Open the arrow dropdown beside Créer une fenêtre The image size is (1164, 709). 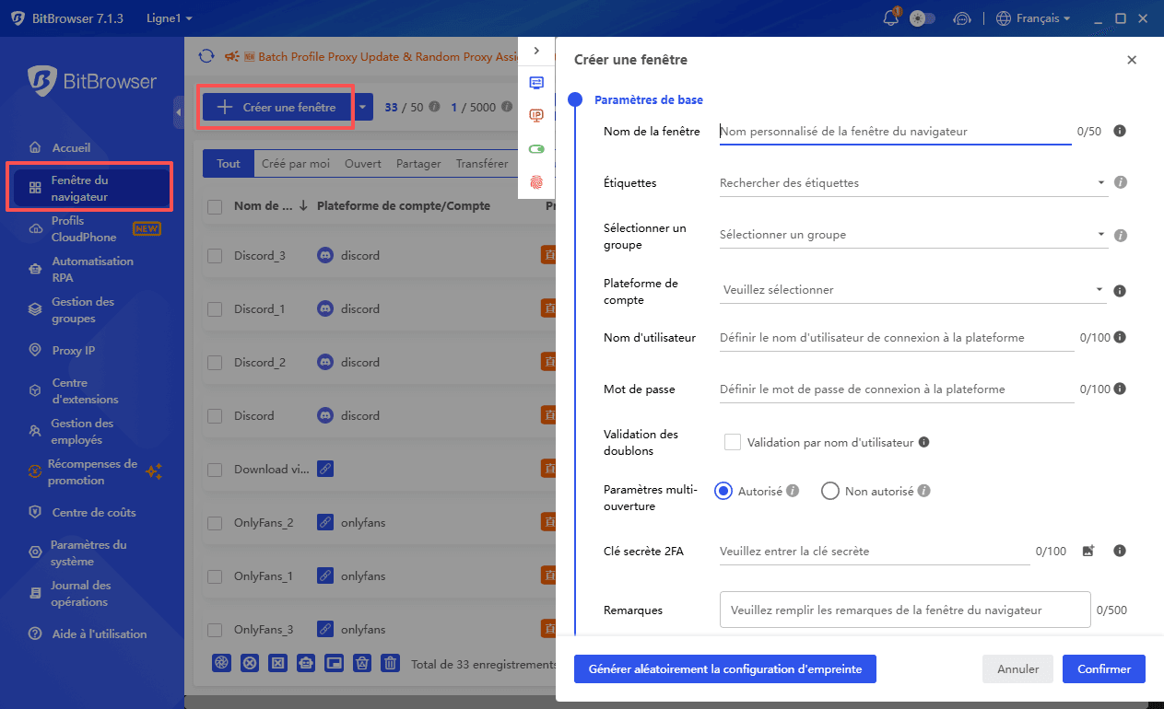[x=363, y=107]
